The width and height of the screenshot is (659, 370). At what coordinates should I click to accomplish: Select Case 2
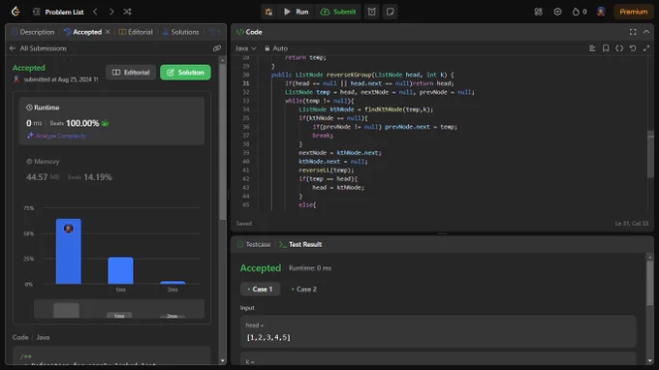click(304, 289)
